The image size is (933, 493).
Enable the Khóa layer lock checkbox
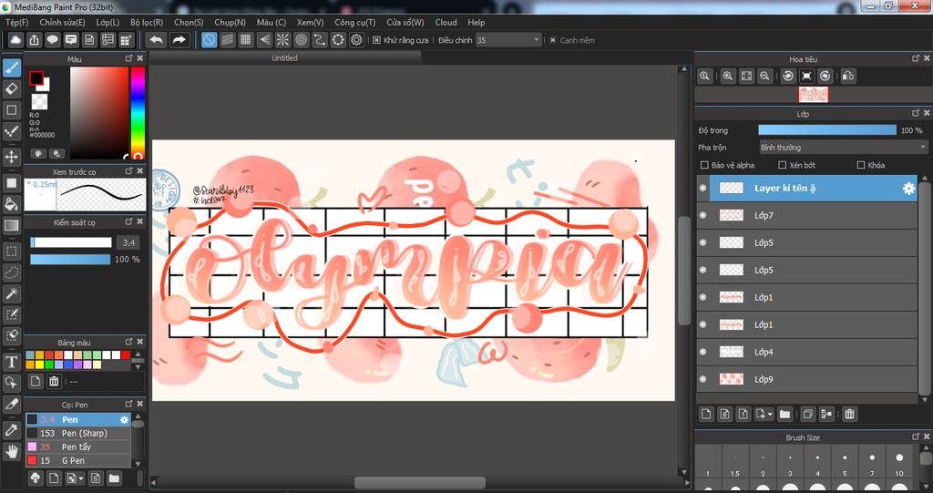tap(860, 165)
